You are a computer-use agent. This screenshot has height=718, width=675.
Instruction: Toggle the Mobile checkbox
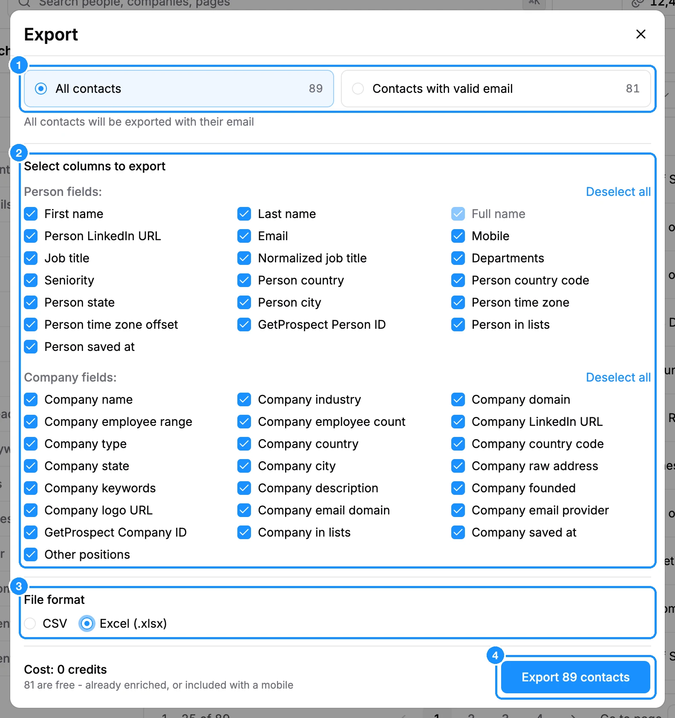tap(458, 236)
